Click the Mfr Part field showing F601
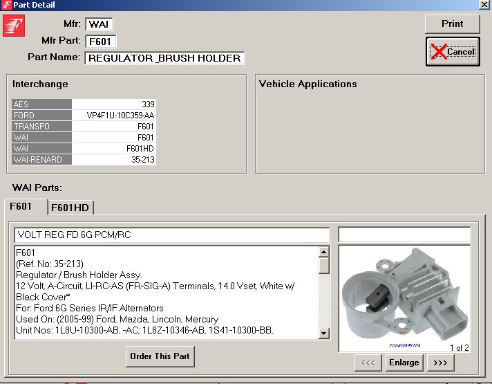Image resolution: width=492 pixels, height=384 pixels. click(x=100, y=42)
